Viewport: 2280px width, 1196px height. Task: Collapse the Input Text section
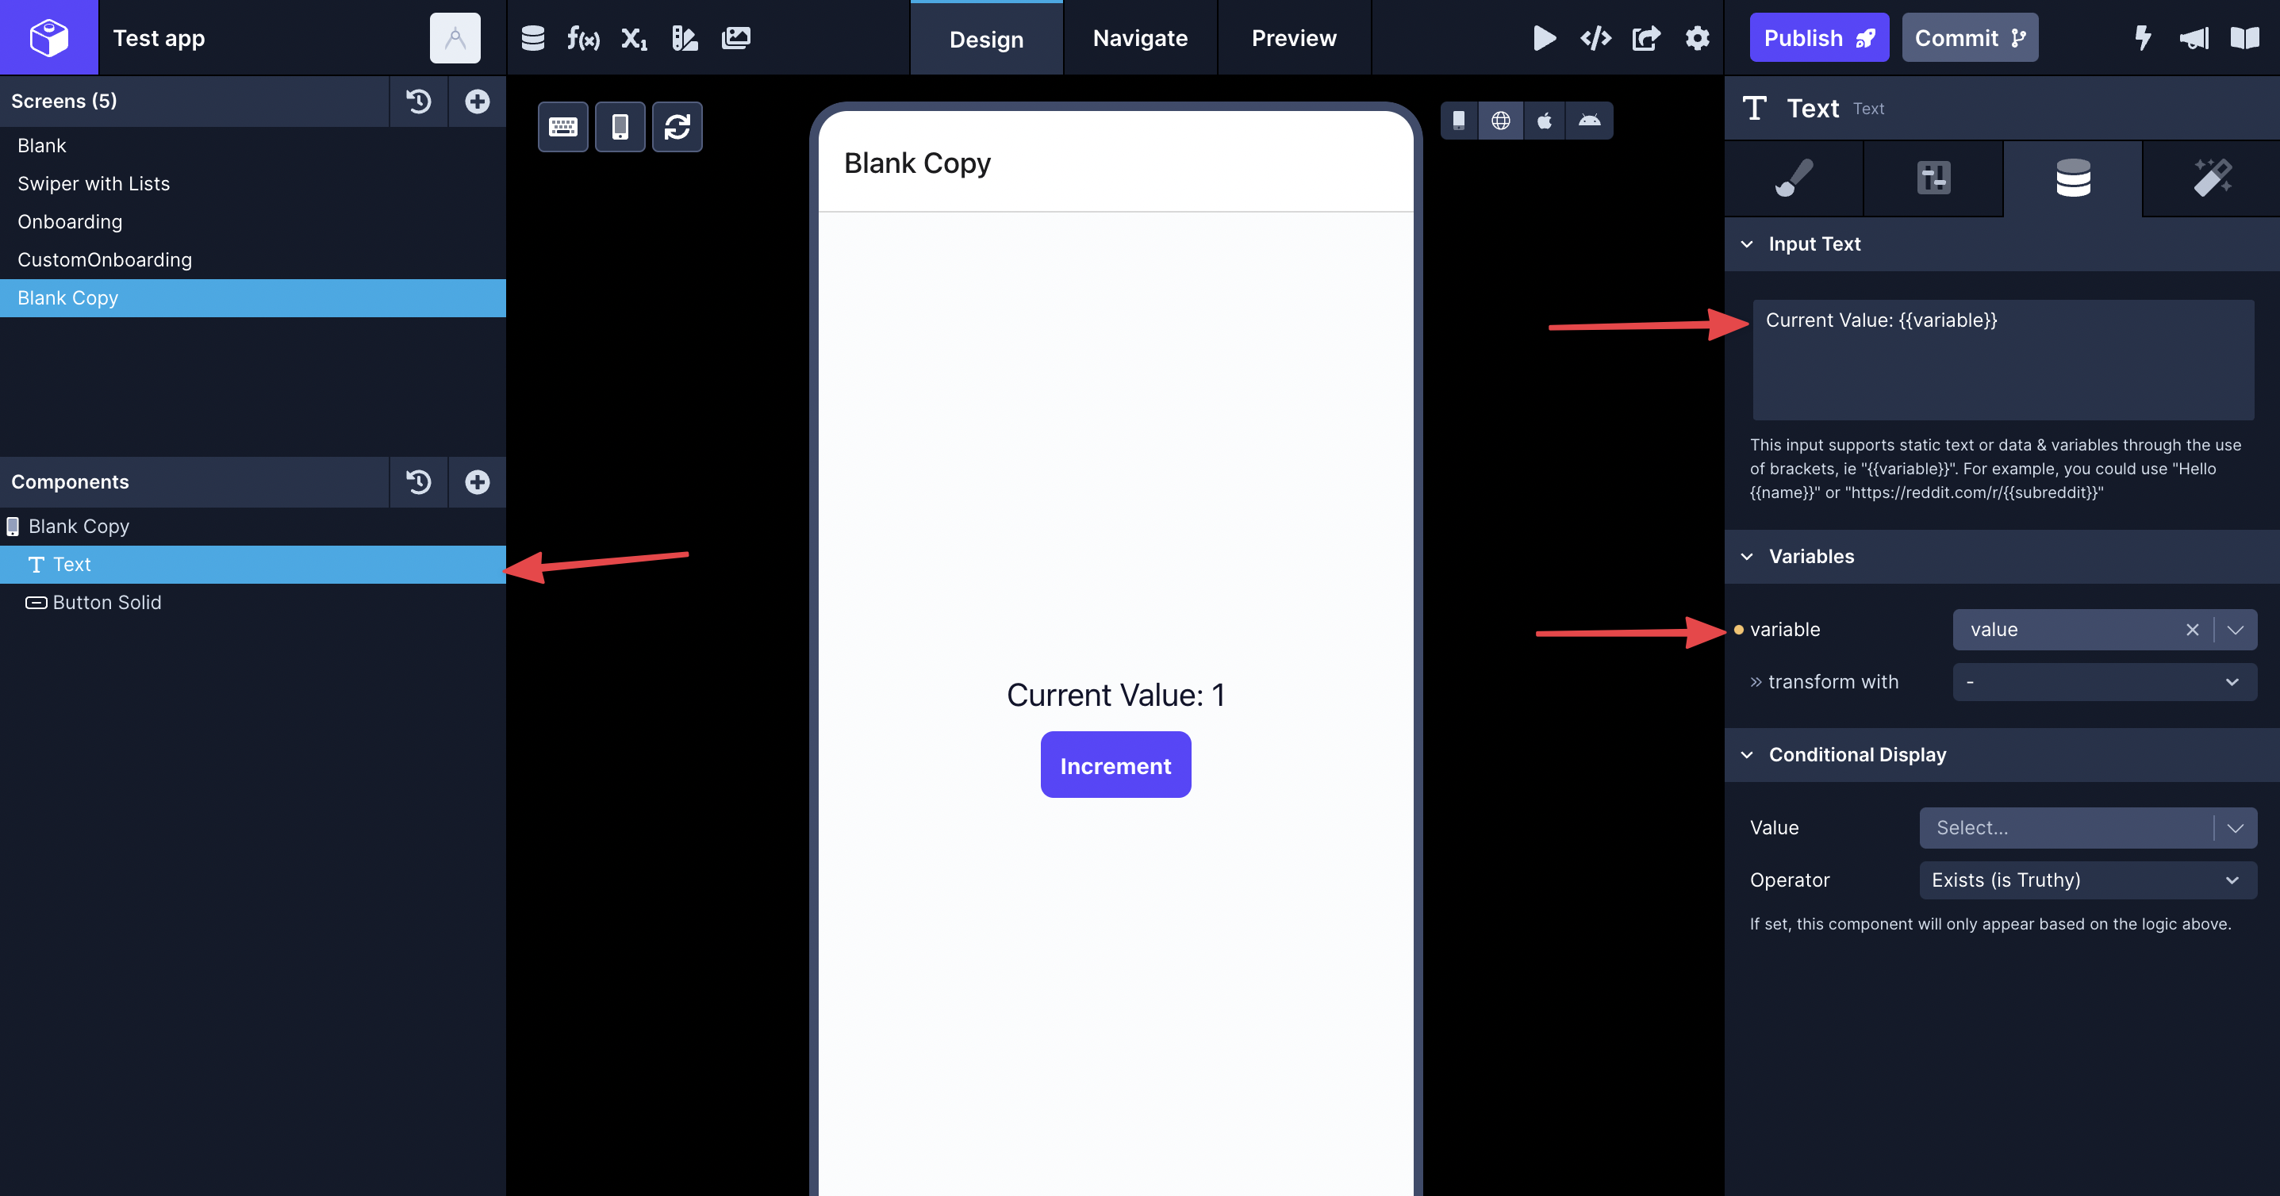(x=1747, y=244)
